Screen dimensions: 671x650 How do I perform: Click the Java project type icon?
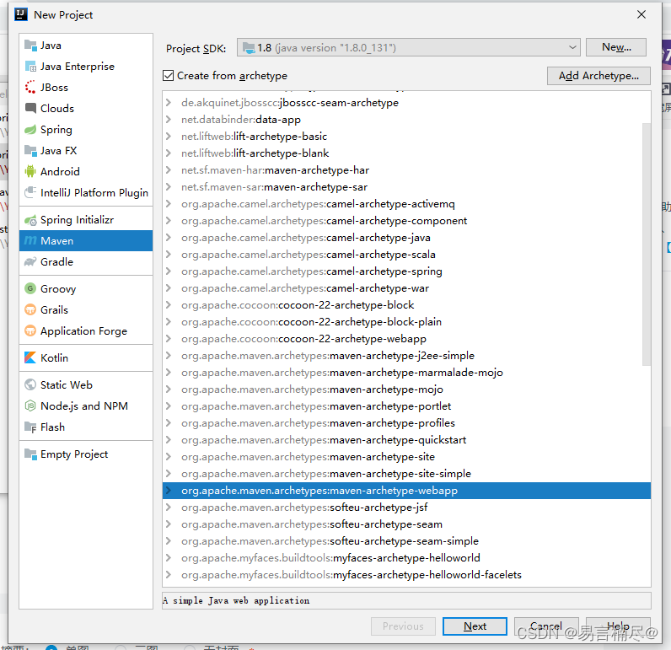(x=30, y=45)
